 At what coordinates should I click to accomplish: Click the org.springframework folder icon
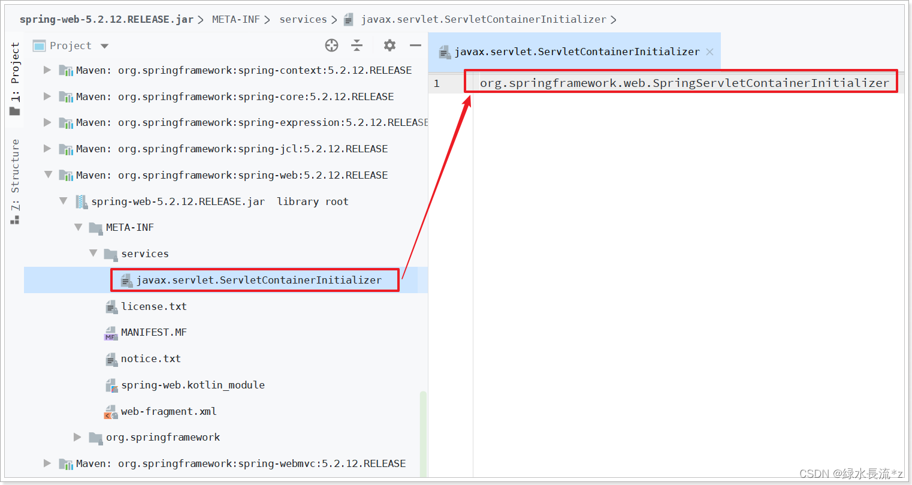pos(95,438)
